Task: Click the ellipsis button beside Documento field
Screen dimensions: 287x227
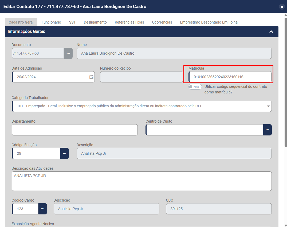Action: click(68, 53)
